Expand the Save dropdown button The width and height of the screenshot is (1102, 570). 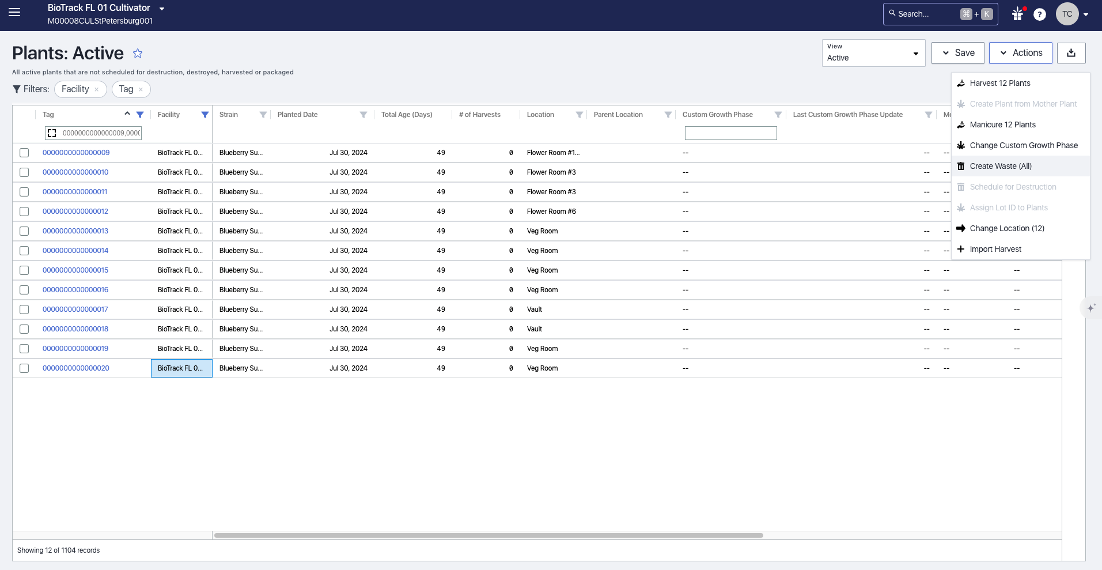(957, 53)
